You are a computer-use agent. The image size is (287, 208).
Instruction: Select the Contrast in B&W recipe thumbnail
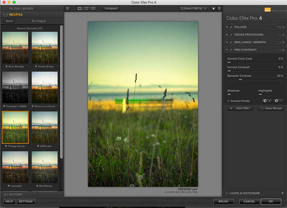(15, 88)
